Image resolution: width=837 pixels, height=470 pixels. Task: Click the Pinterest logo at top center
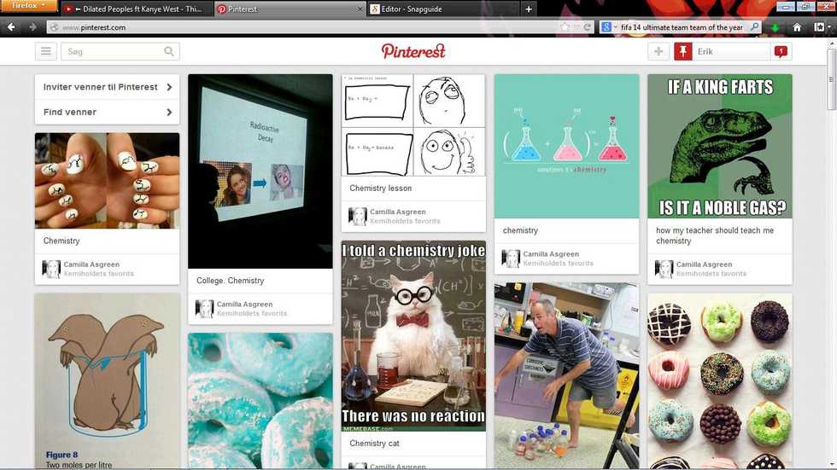pos(413,51)
